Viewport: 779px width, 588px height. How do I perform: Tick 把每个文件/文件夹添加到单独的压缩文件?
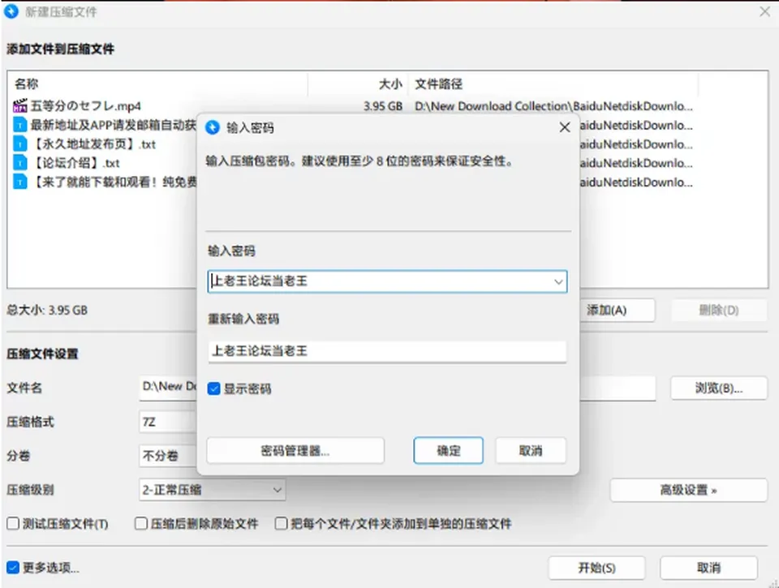coord(282,523)
